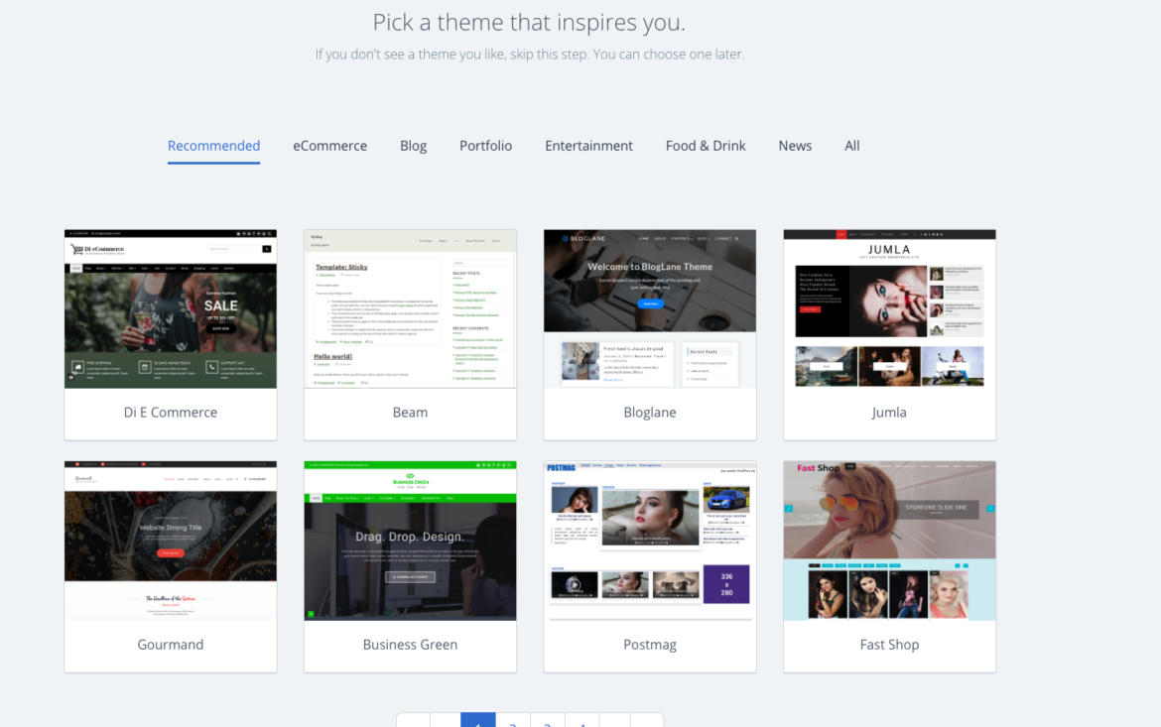Select the Portfolio tab
This screenshot has width=1161, height=727.
click(x=485, y=145)
